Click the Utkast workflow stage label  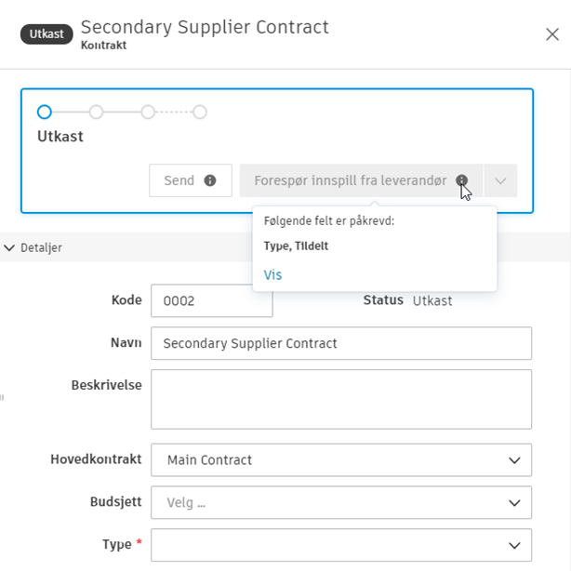click(x=60, y=137)
